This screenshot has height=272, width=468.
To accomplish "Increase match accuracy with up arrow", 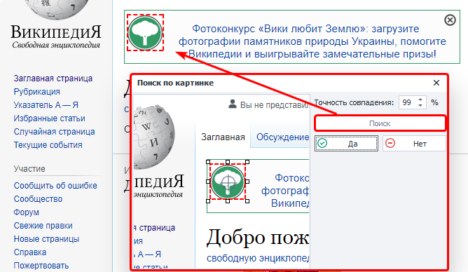I will pos(420,100).
